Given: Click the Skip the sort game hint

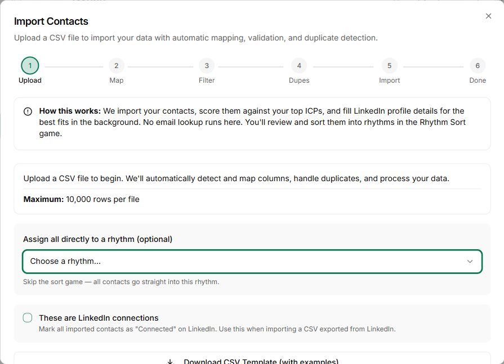Looking at the screenshot, I should click(x=121, y=282).
